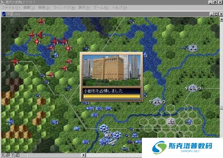The height and width of the screenshot is (158, 223).
Task: Click the 小都市を占領しました message text
Action: (x=103, y=91)
